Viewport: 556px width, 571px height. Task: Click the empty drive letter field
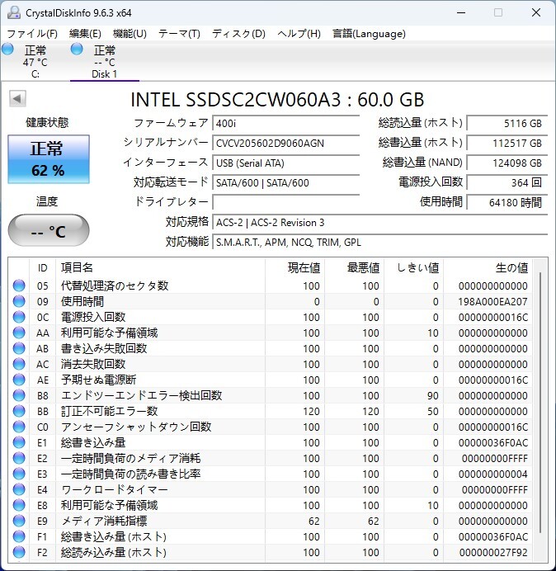(x=286, y=202)
